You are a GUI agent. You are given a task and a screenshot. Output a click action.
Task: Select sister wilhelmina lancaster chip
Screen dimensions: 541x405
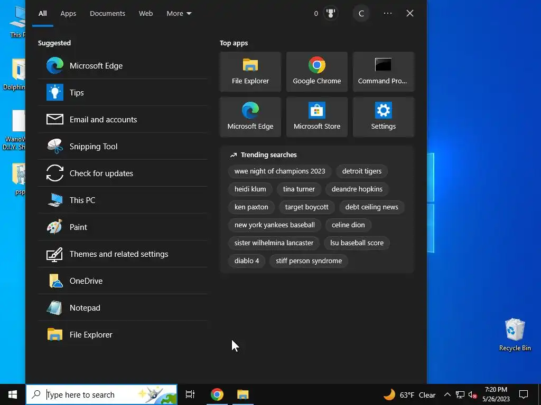(x=274, y=243)
